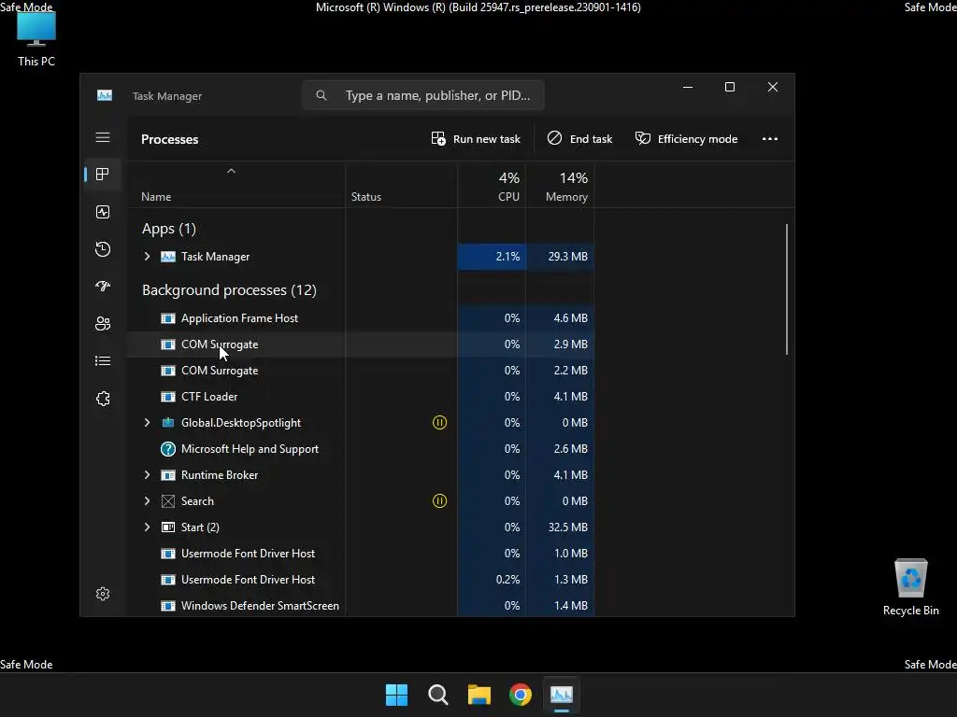Select the Windows Defender SmartScreen row

361,605
